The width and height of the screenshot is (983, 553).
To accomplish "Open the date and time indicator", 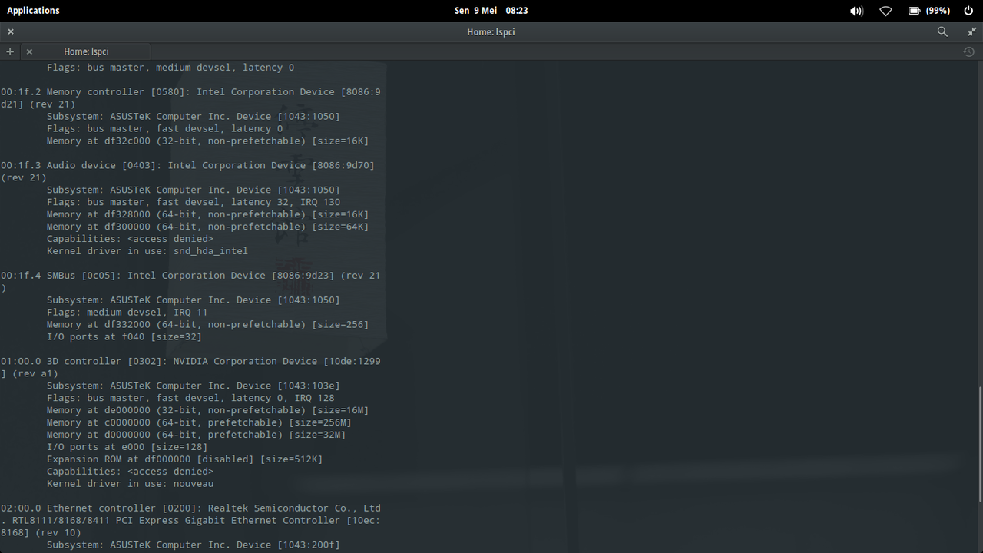I will [x=491, y=10].
